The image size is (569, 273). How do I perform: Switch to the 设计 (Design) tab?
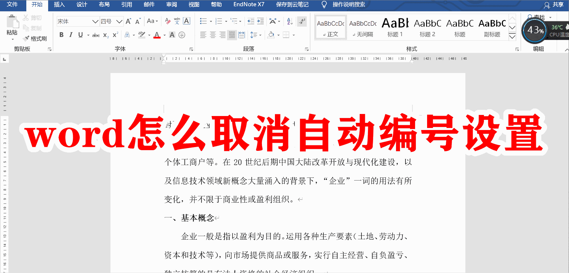82,4
